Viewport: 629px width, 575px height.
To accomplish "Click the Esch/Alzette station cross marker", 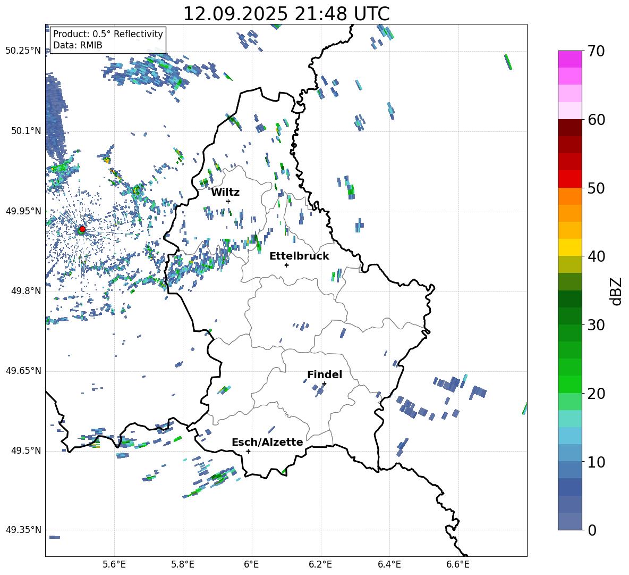I will 248,451.
